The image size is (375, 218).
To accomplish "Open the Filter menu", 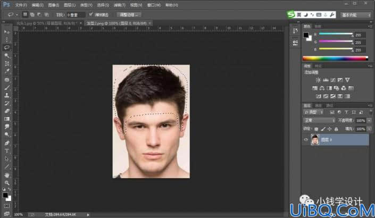I will (119, 5).
